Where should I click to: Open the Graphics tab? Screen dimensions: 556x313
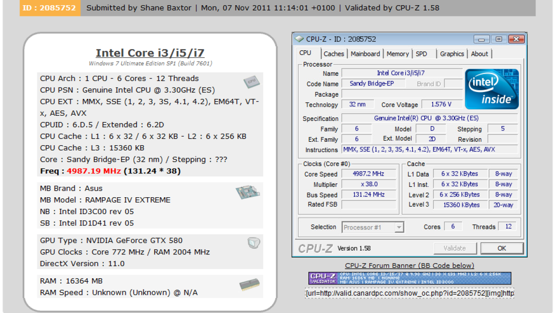point(452,54)
